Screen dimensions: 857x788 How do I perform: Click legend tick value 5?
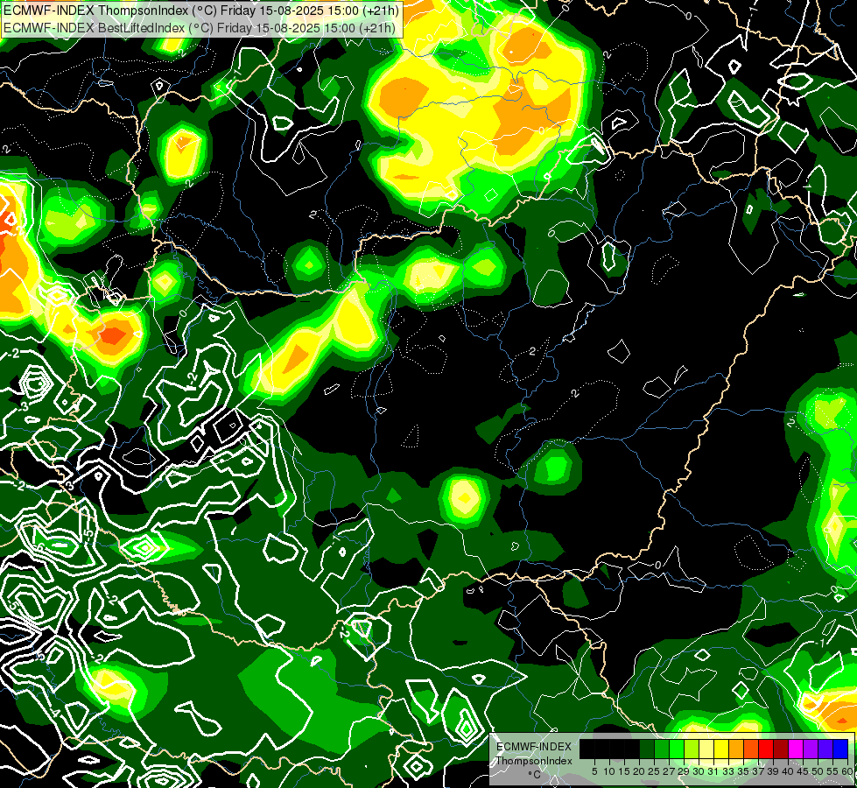click(x=594, y=771)
